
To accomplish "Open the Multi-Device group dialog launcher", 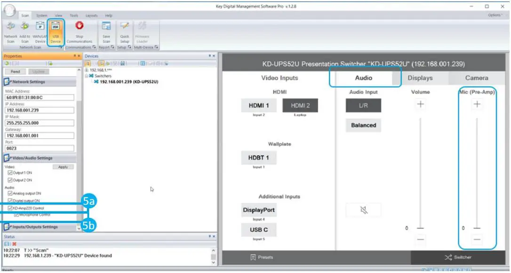I will click(x=156, y=47).
